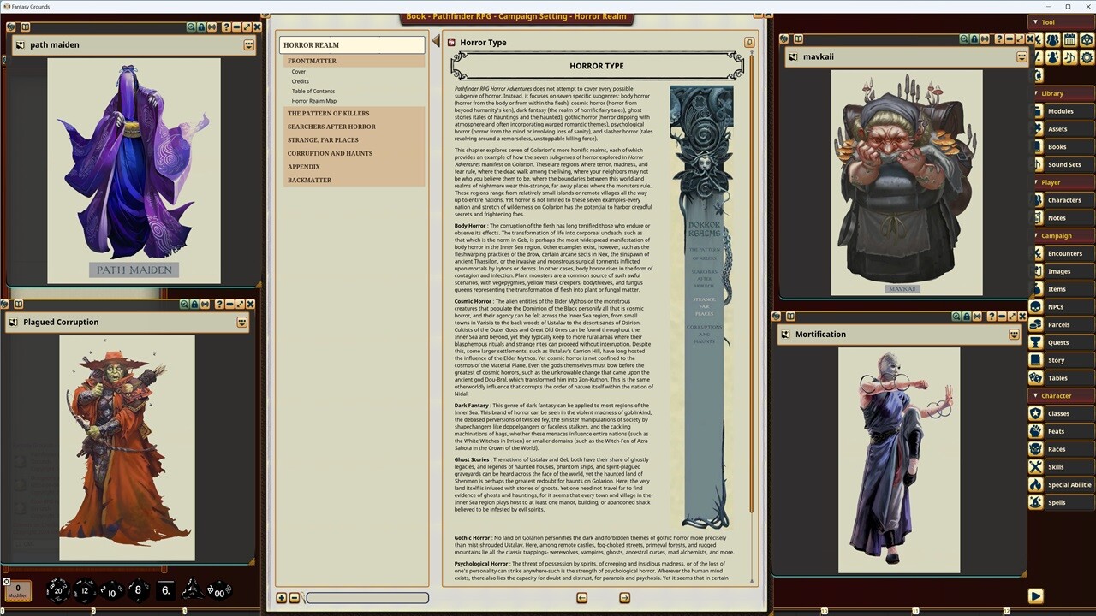Toggle the lock on the Mortification window

[x=968, y=317]
